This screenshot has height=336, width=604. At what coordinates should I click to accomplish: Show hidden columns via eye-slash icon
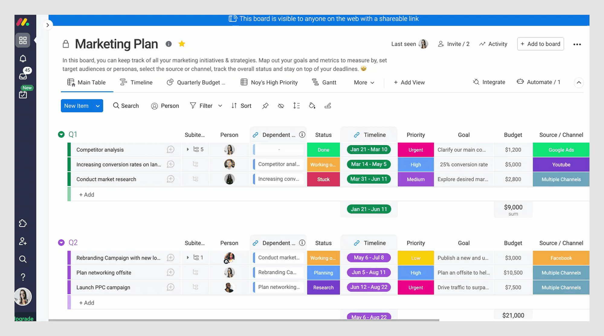click(281, 106)
